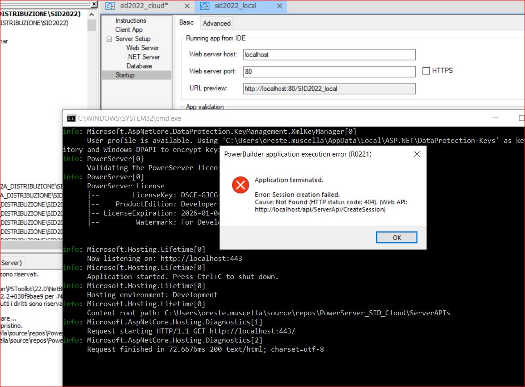Click the cmd.exe title bar icon
525x387 pixels.
coord(71,118)
